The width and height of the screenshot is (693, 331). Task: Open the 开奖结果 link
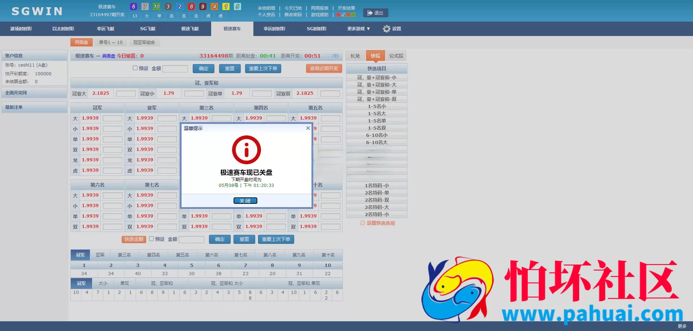click(346, 8)
